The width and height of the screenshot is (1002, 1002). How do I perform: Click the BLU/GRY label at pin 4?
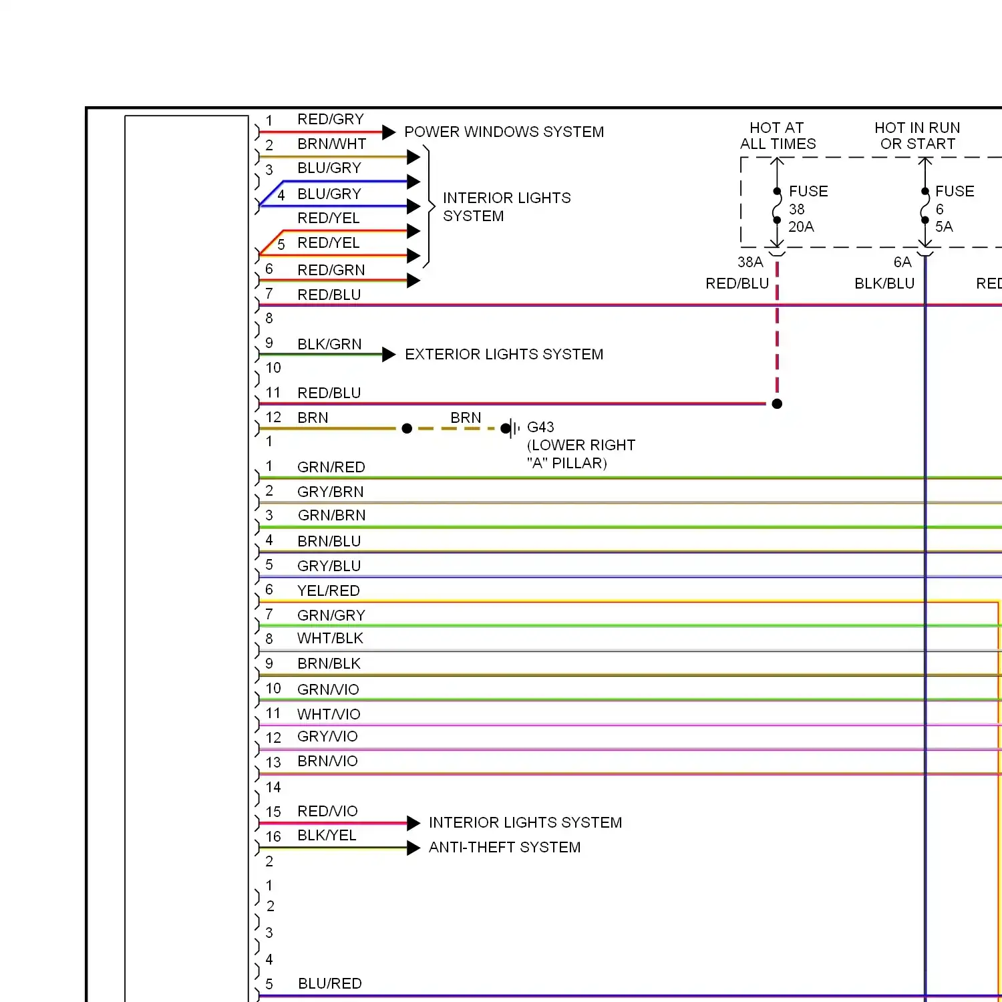[329, 194]
